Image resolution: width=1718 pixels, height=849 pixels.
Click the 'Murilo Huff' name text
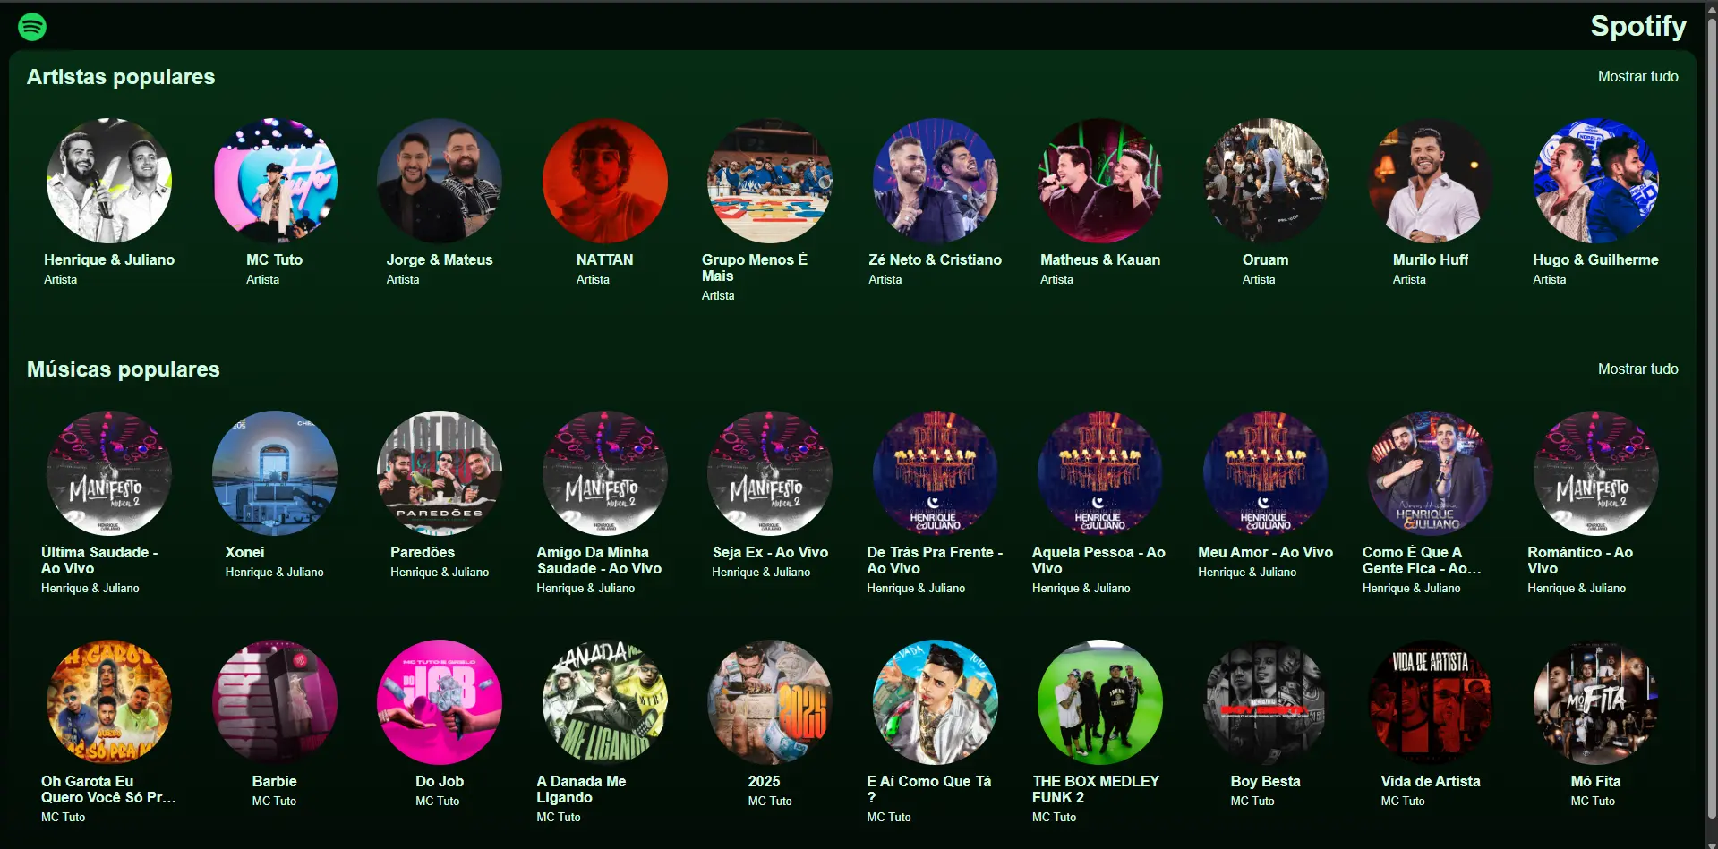tap(1431, 260)
